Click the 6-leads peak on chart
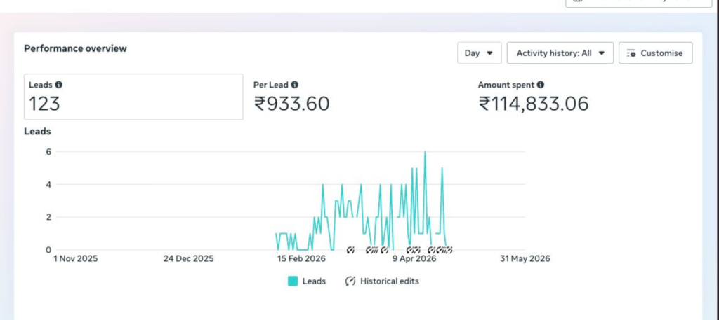This screenshot has width=719, height=320. [425, 152]
